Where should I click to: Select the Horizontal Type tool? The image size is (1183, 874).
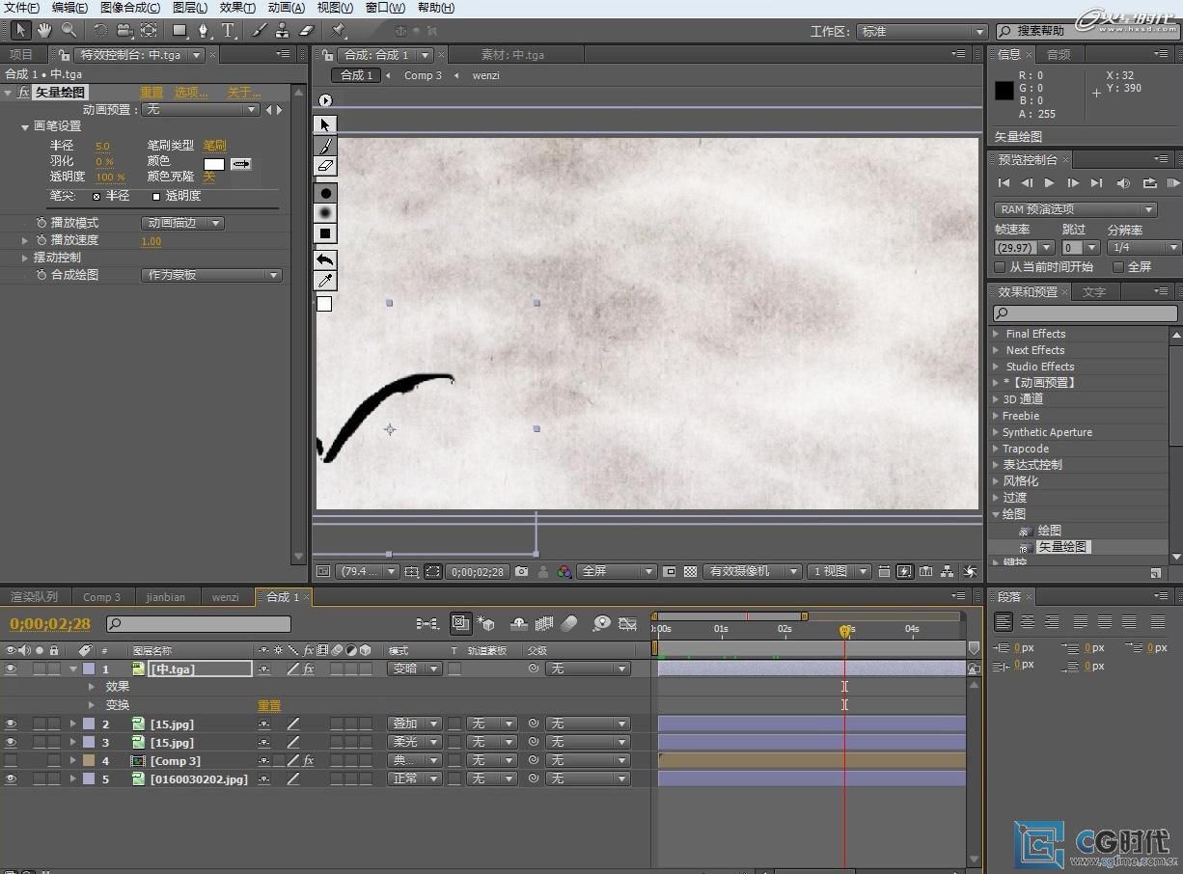click(229, 31)
